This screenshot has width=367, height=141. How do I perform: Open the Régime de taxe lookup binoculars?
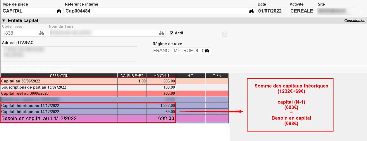pos(207,51)
